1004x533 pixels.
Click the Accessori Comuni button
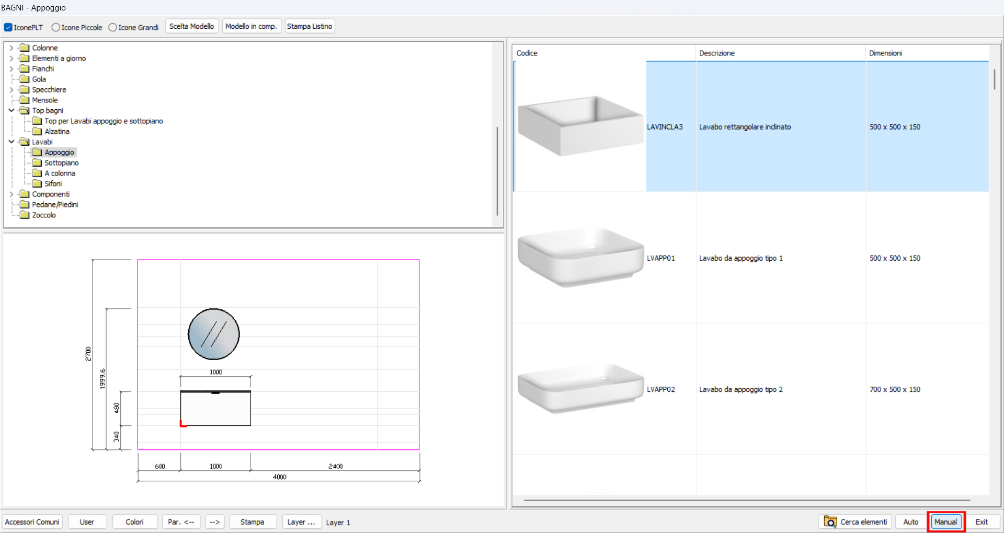(32, 522)
